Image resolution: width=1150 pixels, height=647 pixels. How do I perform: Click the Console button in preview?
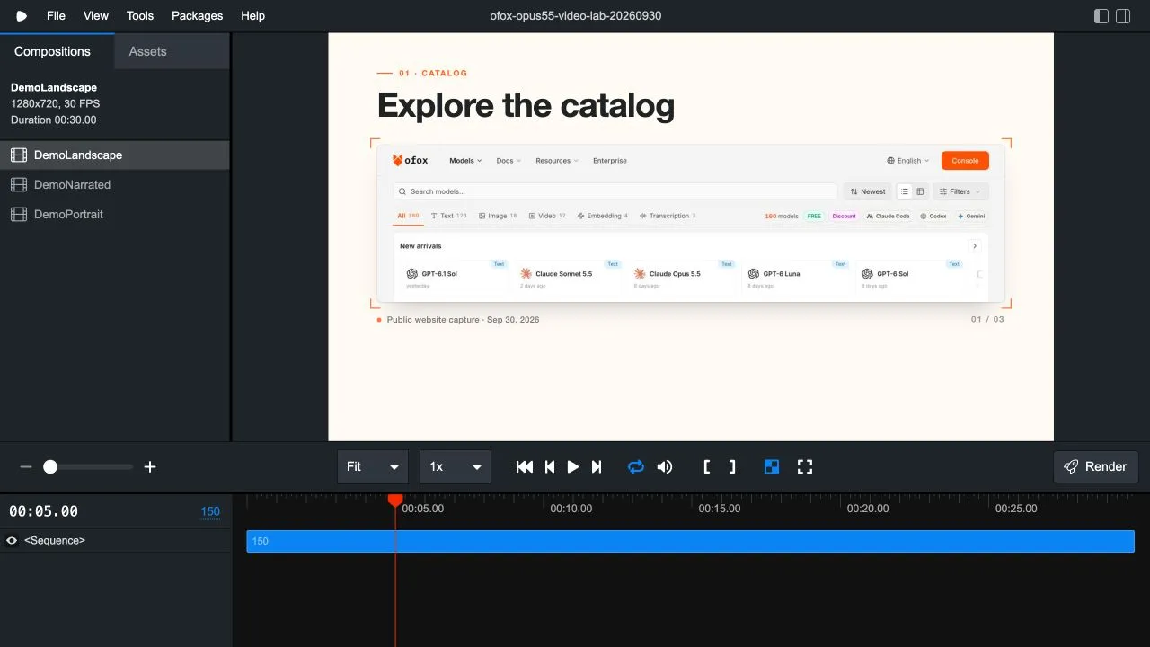pos(966,161)
